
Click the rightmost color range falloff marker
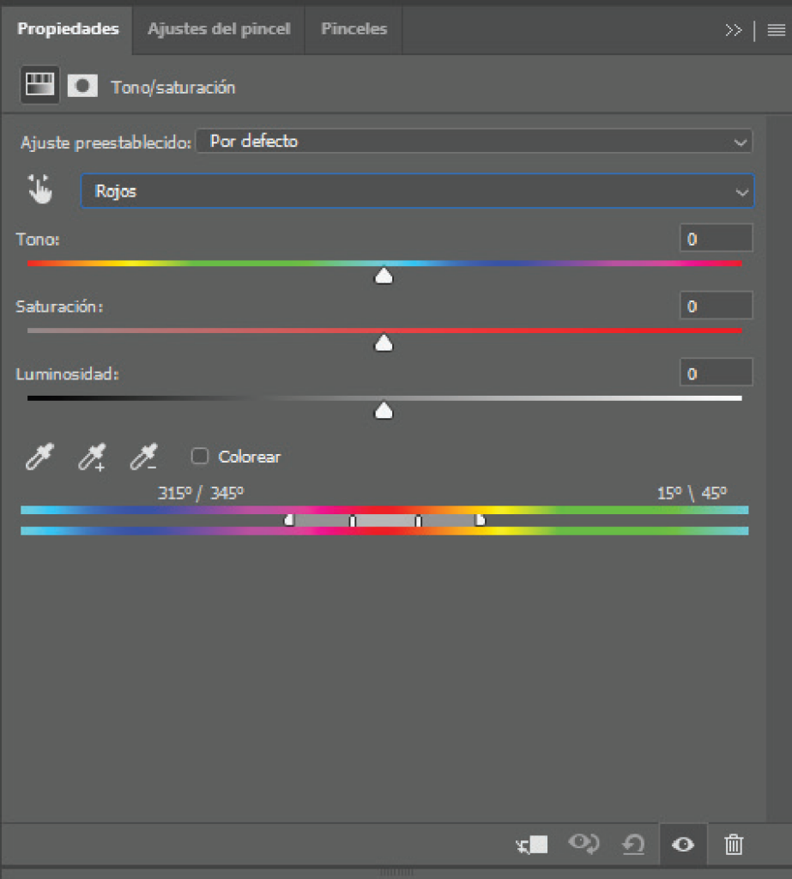click(x=481, y=520)
